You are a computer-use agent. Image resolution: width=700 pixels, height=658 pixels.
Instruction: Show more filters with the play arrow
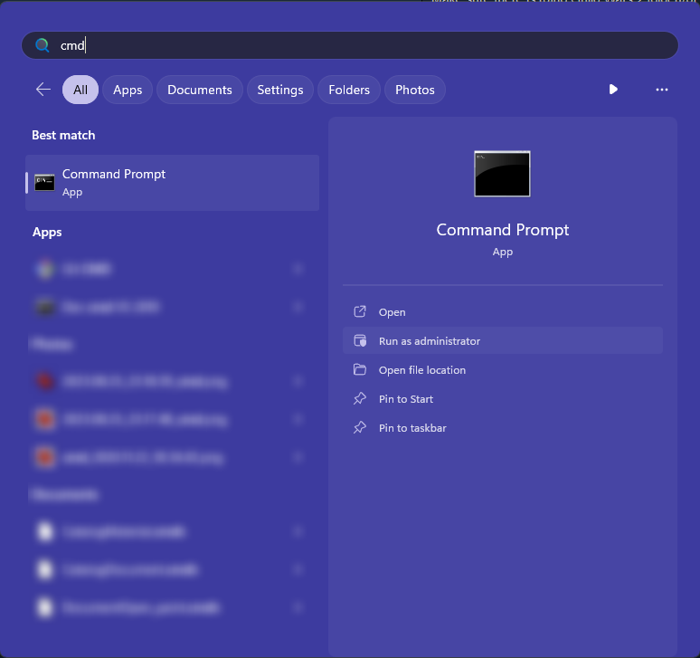pyautogui.click(x=613, y=90)
